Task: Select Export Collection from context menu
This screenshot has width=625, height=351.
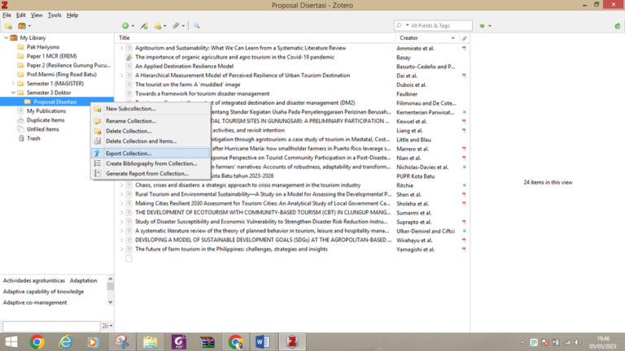Action: (x=129, y=153)
